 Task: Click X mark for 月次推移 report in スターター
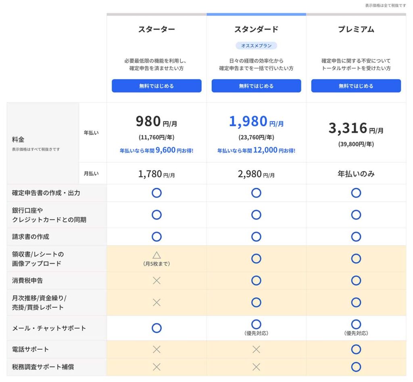[156, 303]
